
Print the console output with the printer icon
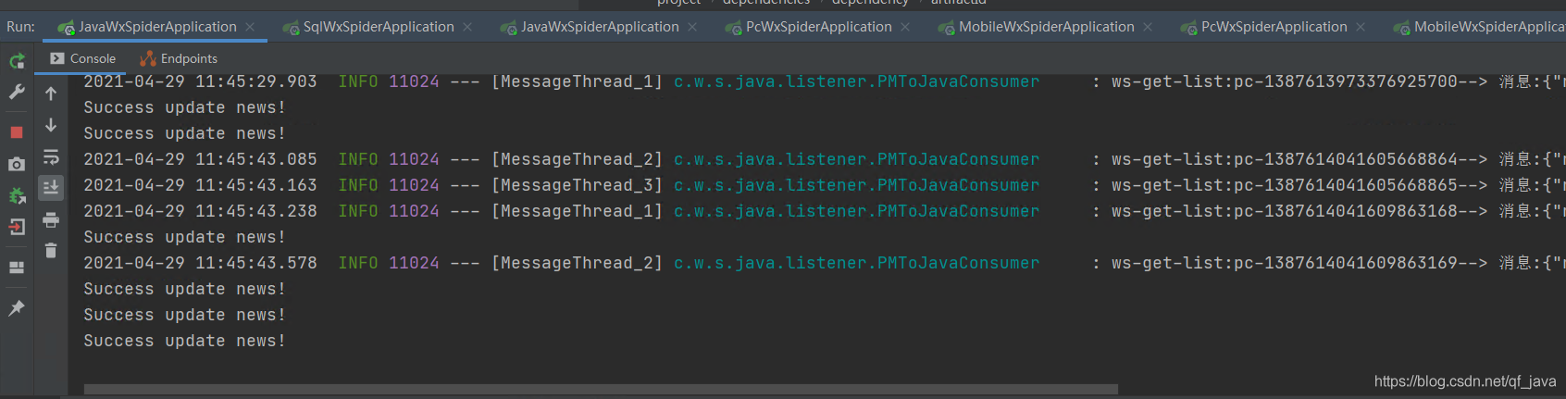(51, 219)
